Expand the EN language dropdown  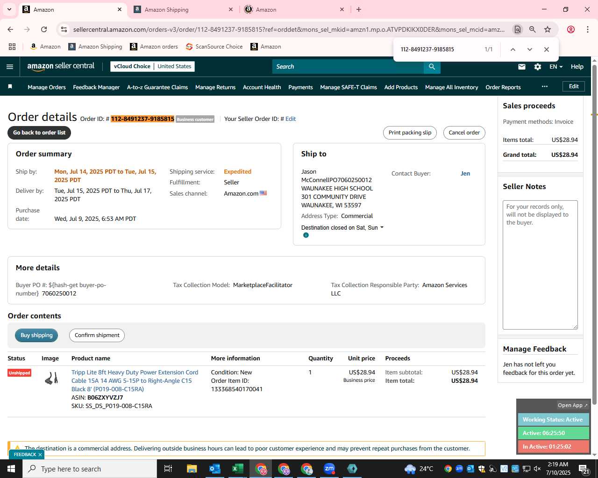point(556,67)
